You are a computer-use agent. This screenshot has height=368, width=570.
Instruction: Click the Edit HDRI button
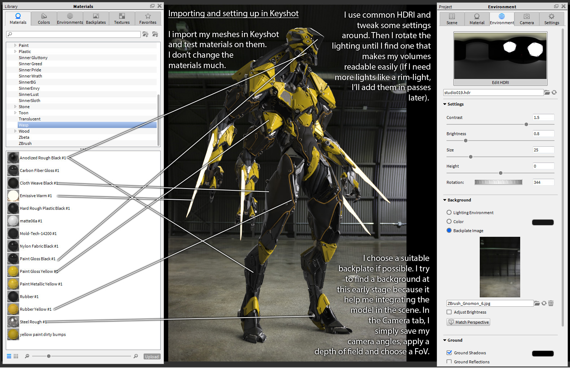point(500,83)
